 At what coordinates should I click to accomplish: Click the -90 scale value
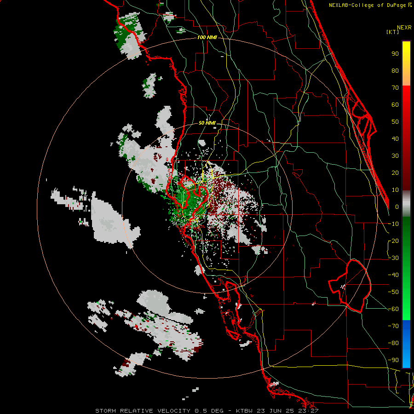[394, 360]
